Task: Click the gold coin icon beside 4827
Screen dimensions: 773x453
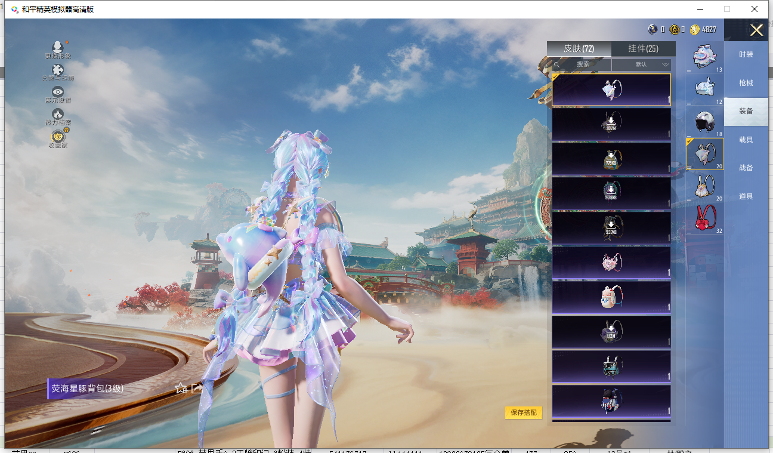Action: pos(695,29)
